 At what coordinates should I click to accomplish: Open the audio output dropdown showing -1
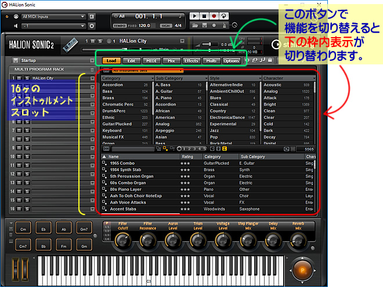53,26
